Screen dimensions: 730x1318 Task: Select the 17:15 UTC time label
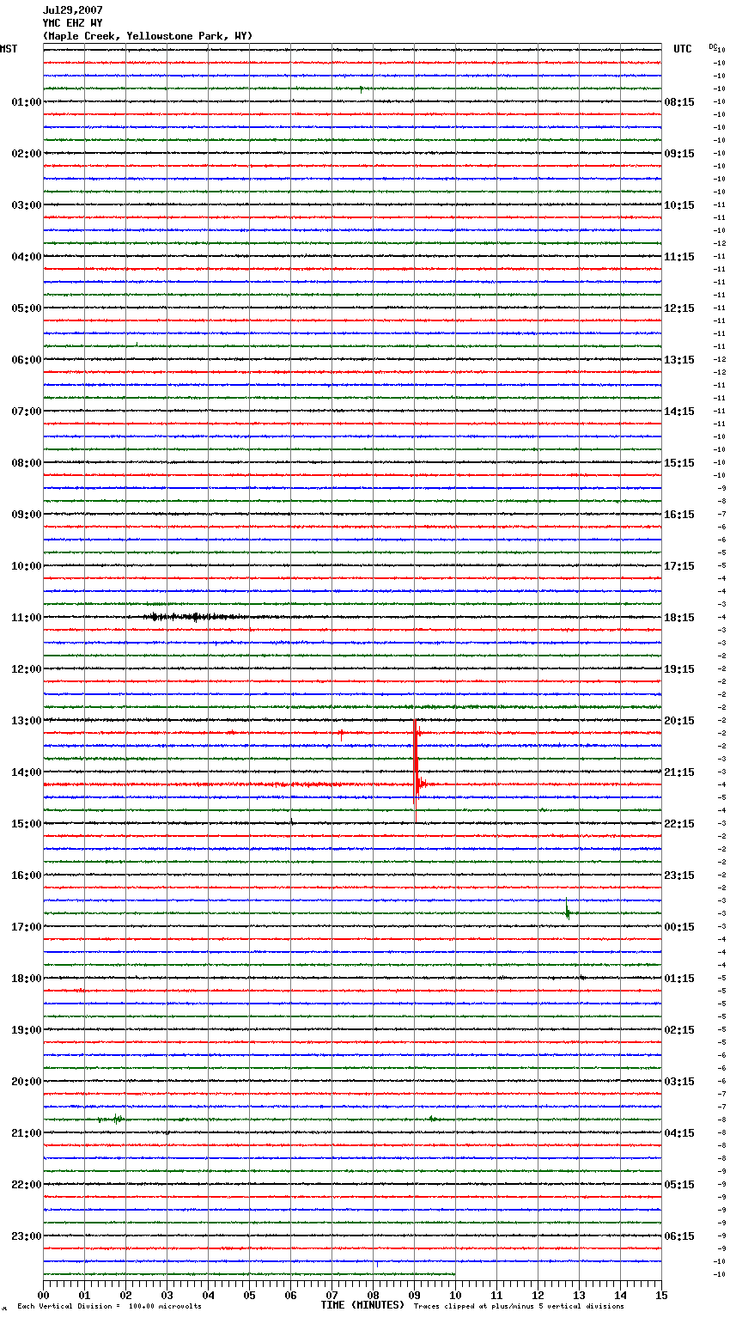(679, 566)
